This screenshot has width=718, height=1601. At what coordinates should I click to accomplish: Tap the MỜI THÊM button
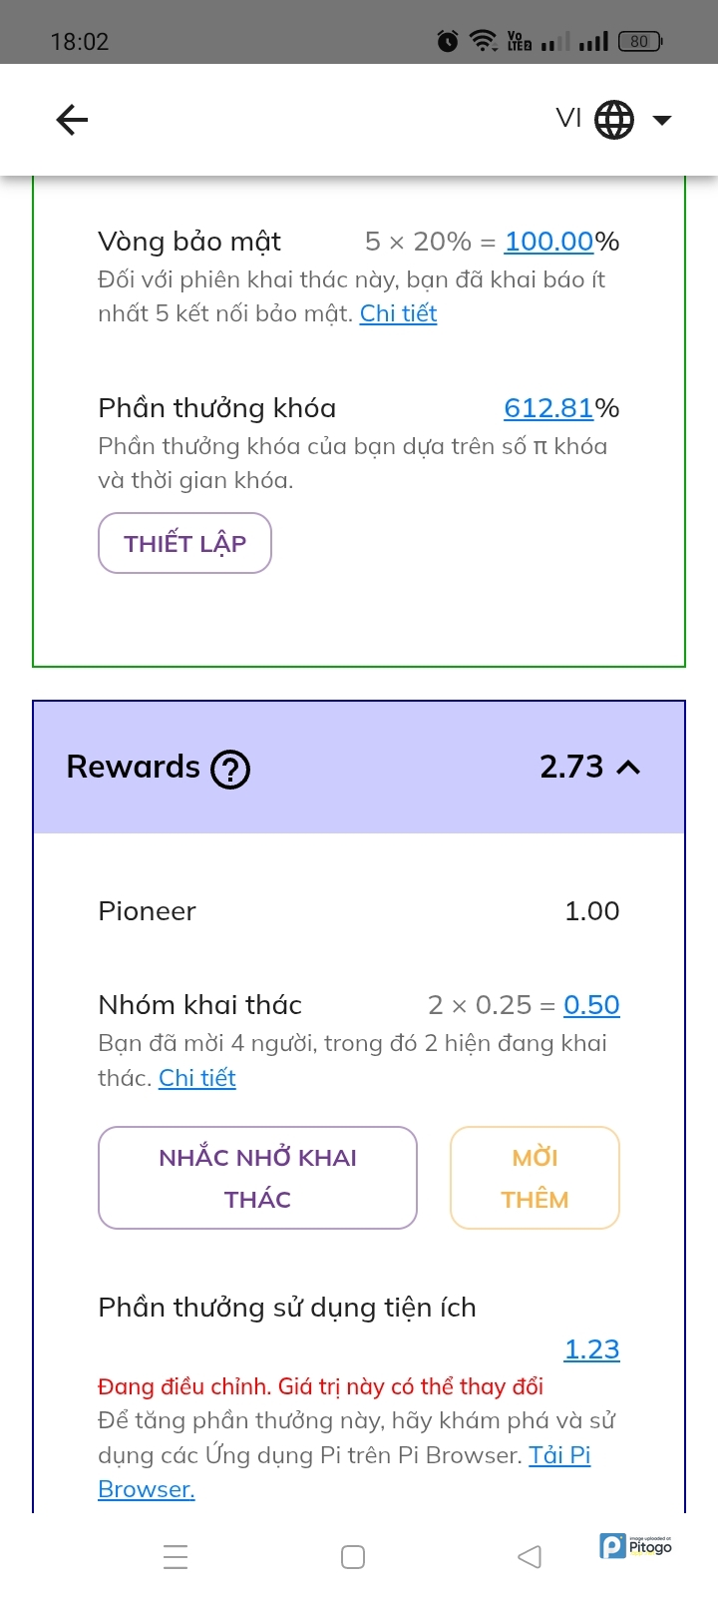535,1178
